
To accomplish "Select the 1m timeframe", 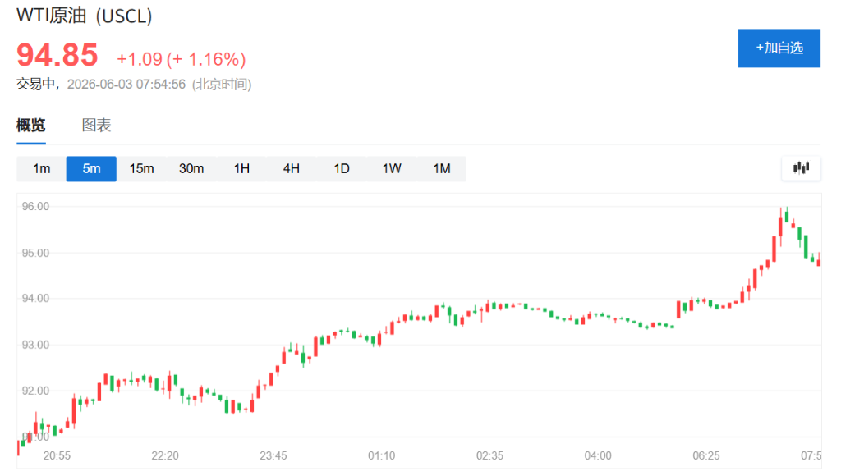I will pos(41,169).
